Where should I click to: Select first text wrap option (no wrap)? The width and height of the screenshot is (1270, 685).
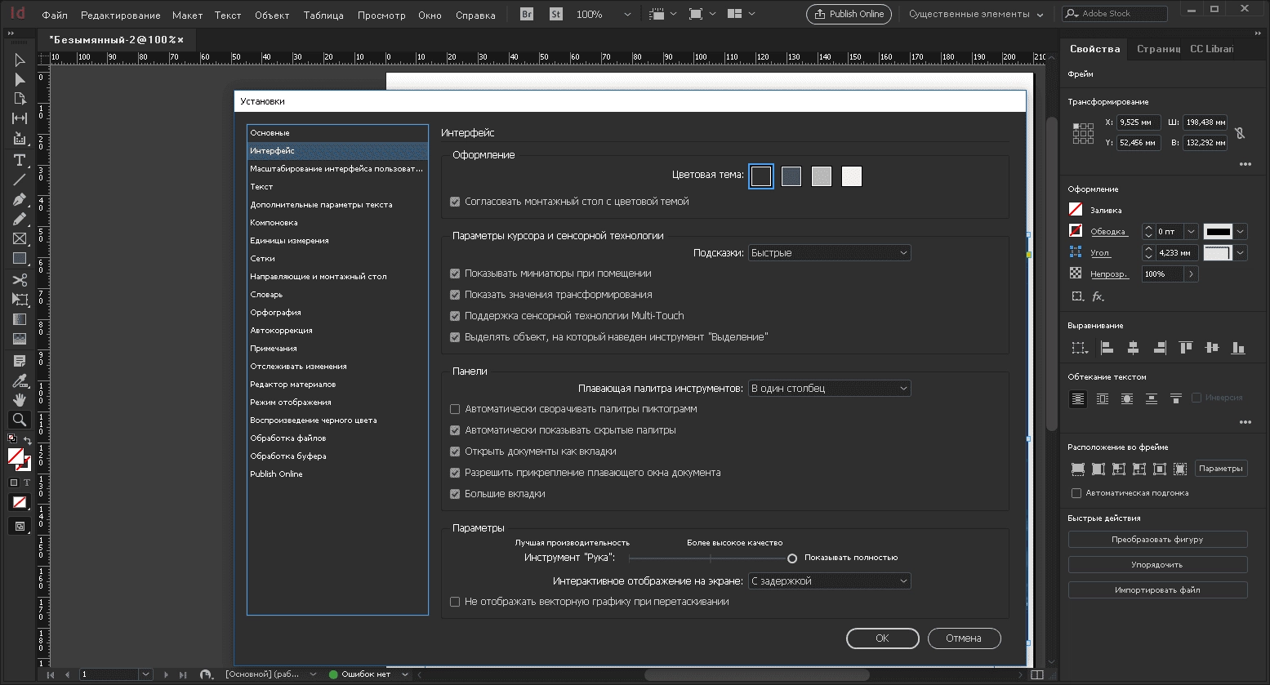pos(1078,399)
